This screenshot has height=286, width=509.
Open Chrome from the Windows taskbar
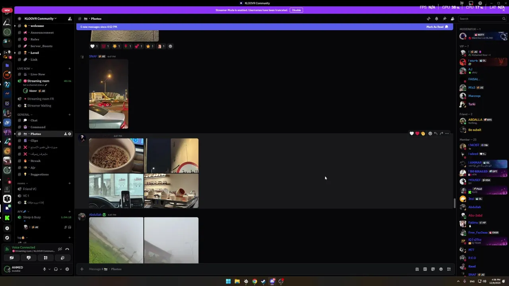(x=254, y=281)
